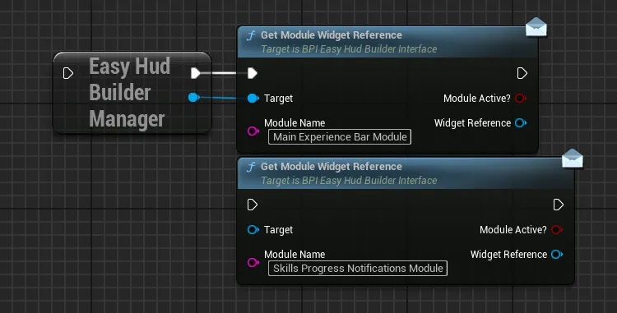Click function icon on Main Experience Bar node header
Image resolution: width=617 pixels, height=313 pixels.
pyautogui.click(x=251, y=35)
